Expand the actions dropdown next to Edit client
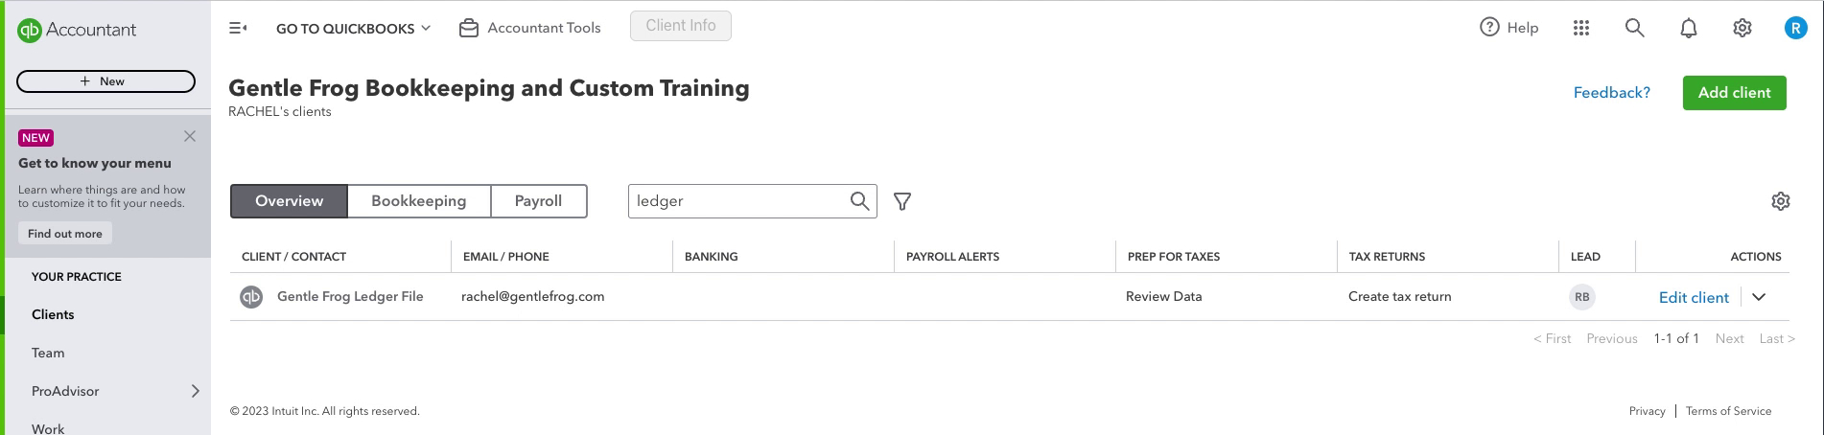 1759,297
